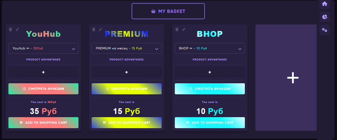Screen dimensions: 337x140
Task: Edit the BHOP product card
Action: [x=184, y=29]
